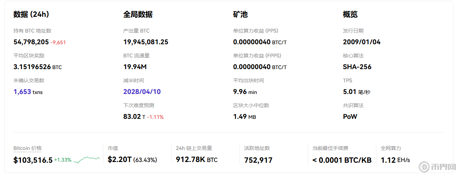Click the 数据 (24h) section heading

(x=31, y=14)
